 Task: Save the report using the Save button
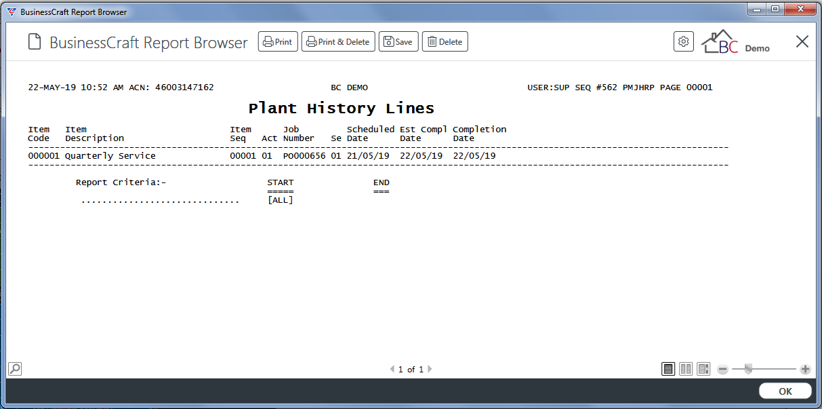pyautogui.click(x=398, y=42)
